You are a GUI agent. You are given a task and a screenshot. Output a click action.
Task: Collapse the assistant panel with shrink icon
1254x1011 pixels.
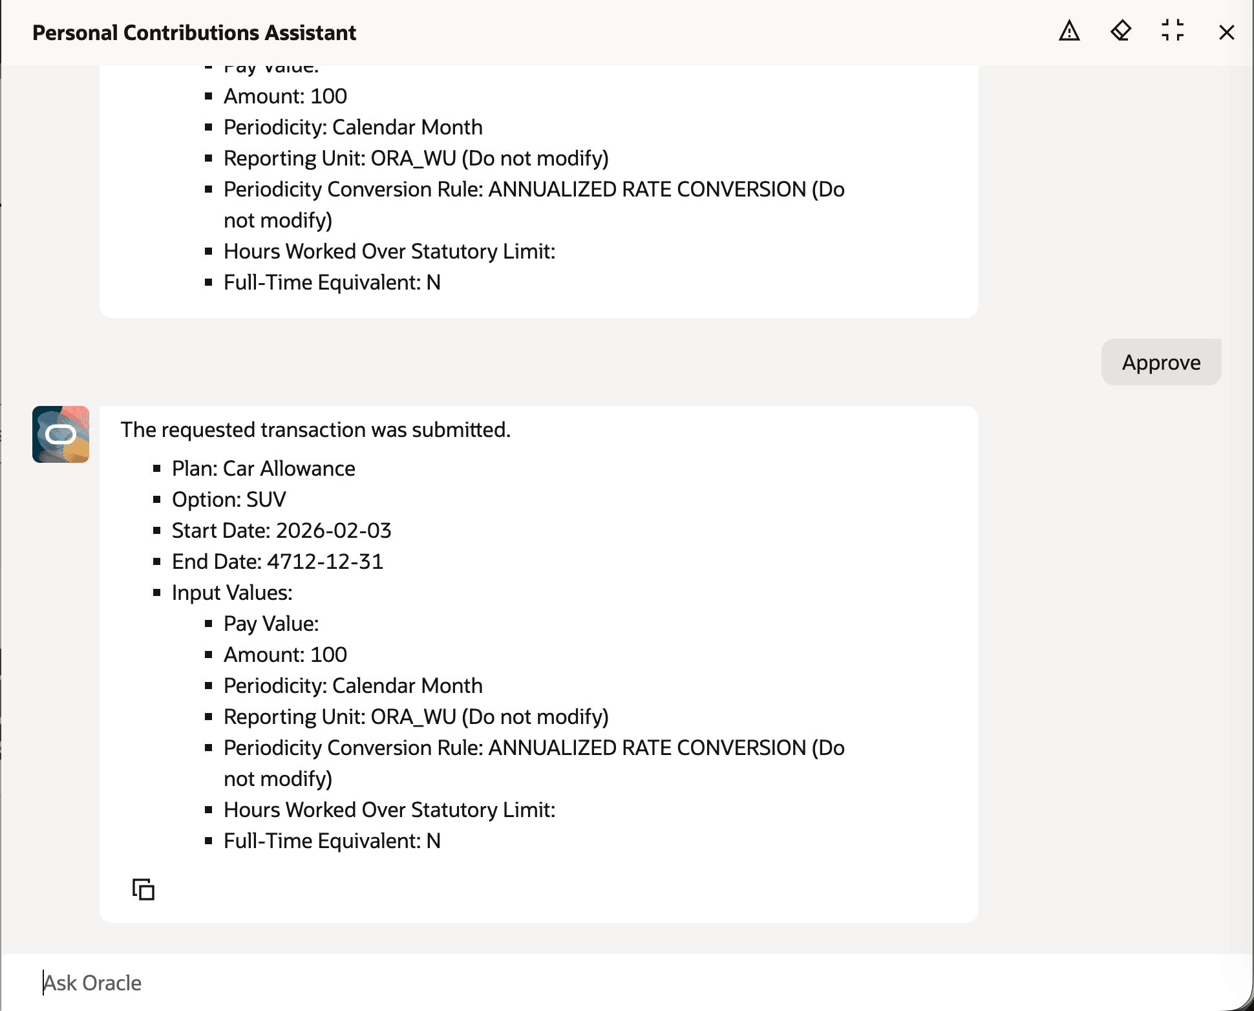[1173, 31]
